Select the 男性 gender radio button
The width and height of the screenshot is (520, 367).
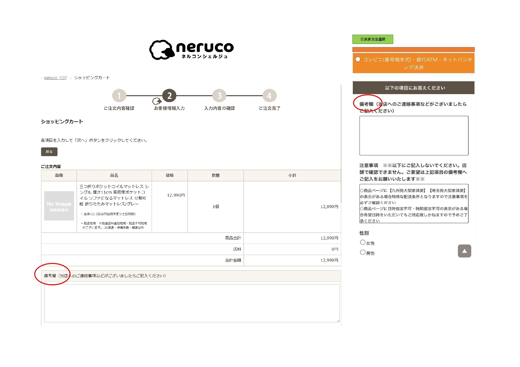(363, 252)
